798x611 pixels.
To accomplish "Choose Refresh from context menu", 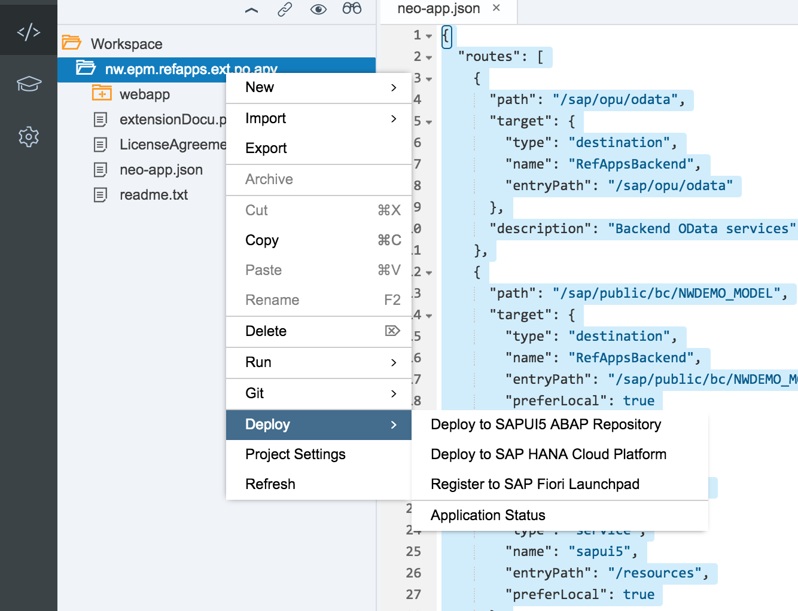I will [x=319, y=484].
